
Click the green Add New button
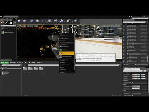[5, 63]
